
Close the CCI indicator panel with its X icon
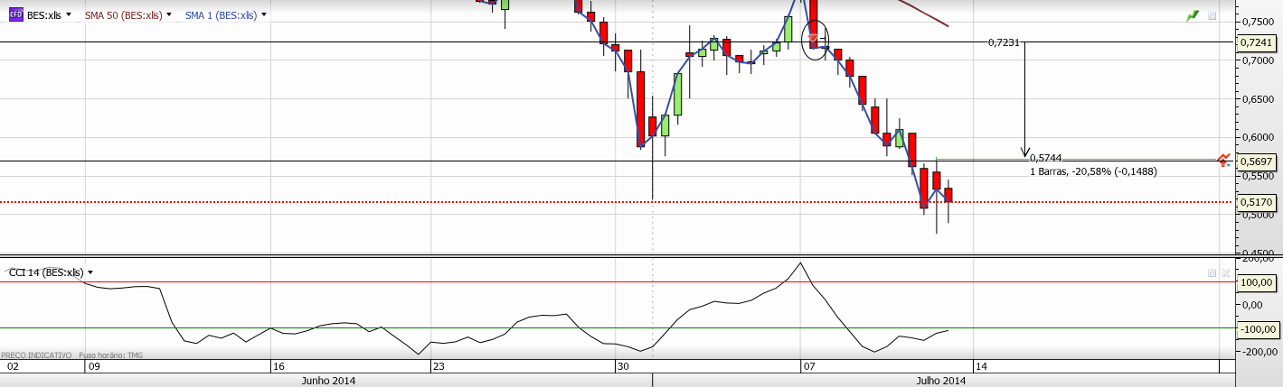1225,272
